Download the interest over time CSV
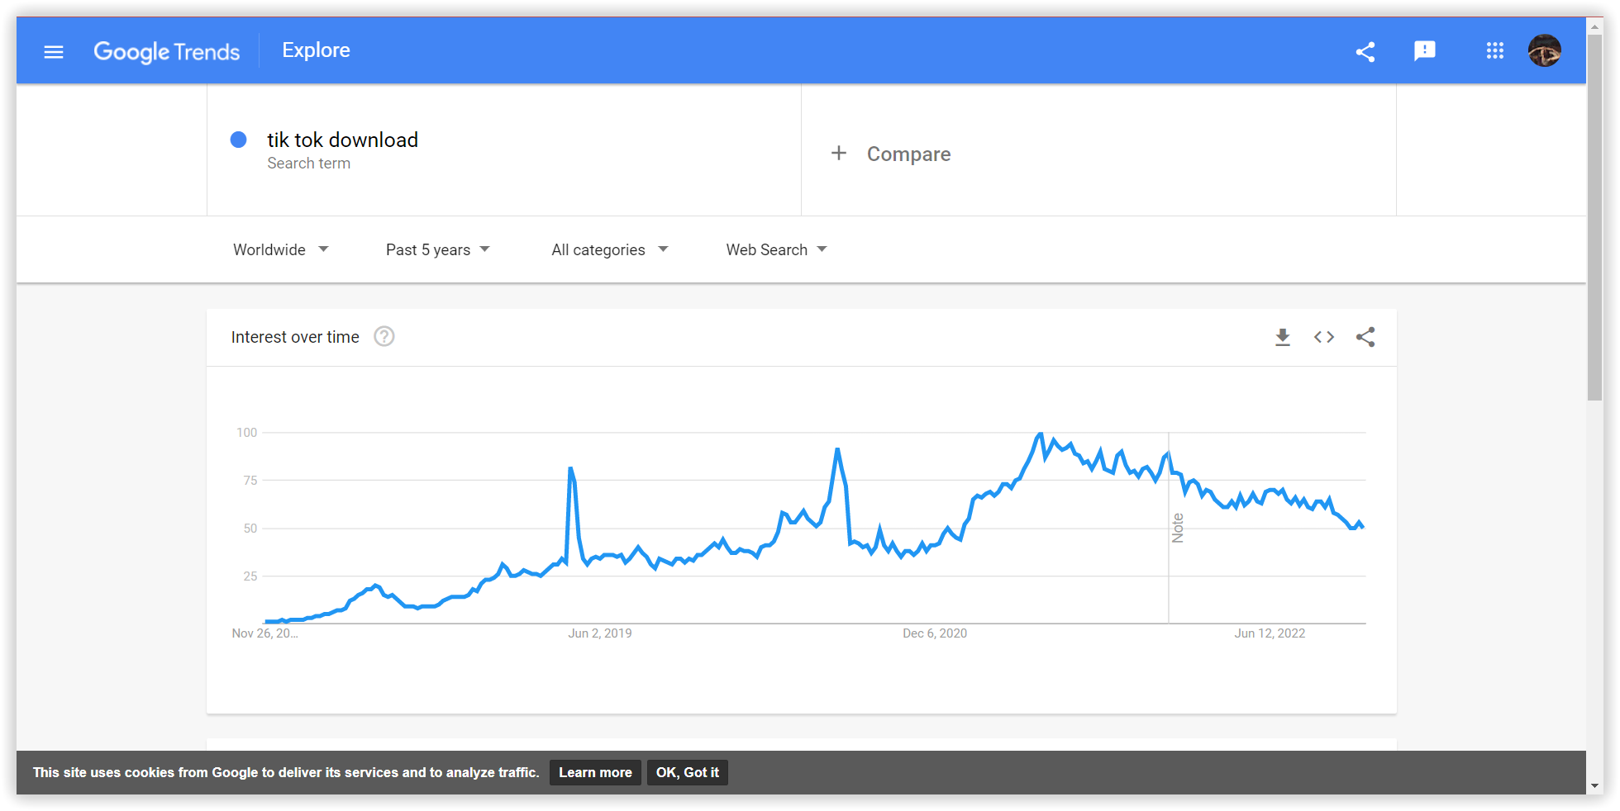Screen dimensions: 1620x811 1283,337
